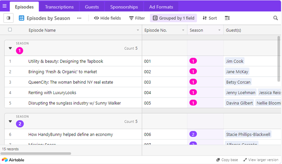Collapse the Season 2 group
282x164 pixels.
pos(10,121)
